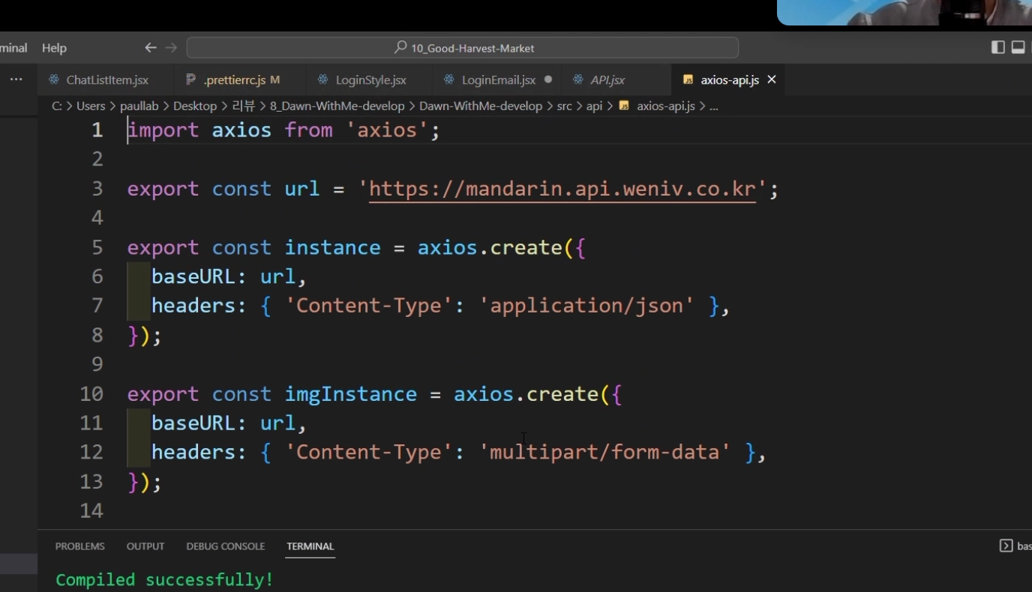Viewport: 1032px width, 592px height.
Task: Switch to the API.jsx tab
Action: pos(607,80)
